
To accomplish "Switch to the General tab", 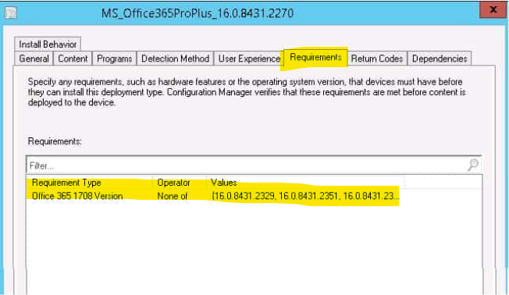I will click(34, 59).
